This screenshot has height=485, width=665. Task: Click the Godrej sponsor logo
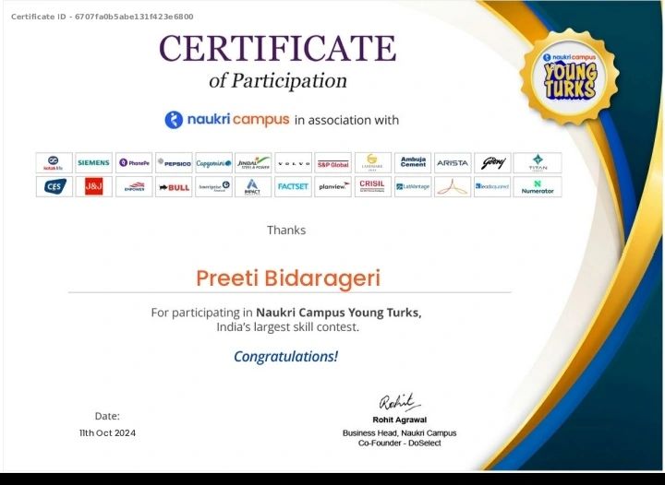[x=492, y=163]
